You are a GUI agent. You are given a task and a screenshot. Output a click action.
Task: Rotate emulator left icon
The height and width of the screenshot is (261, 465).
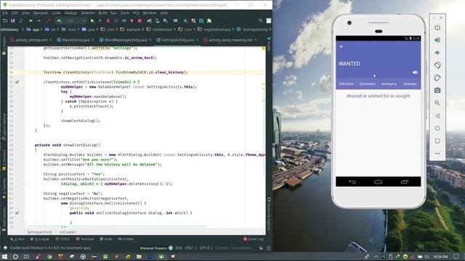(437, 65)
